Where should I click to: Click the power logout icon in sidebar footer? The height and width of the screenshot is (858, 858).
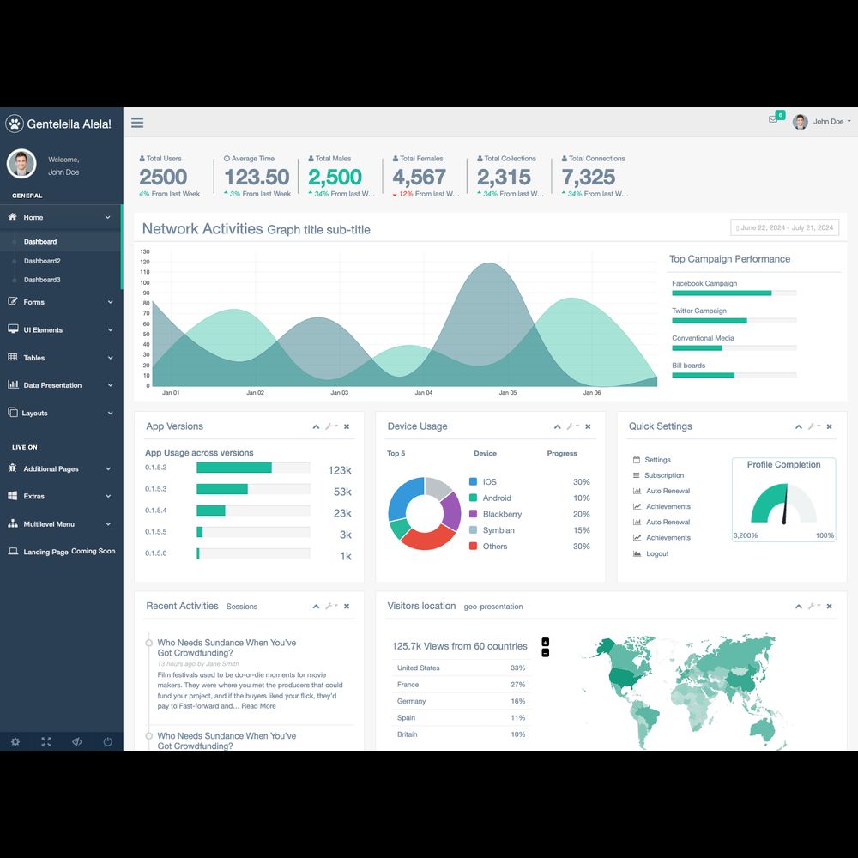point(108,741)
